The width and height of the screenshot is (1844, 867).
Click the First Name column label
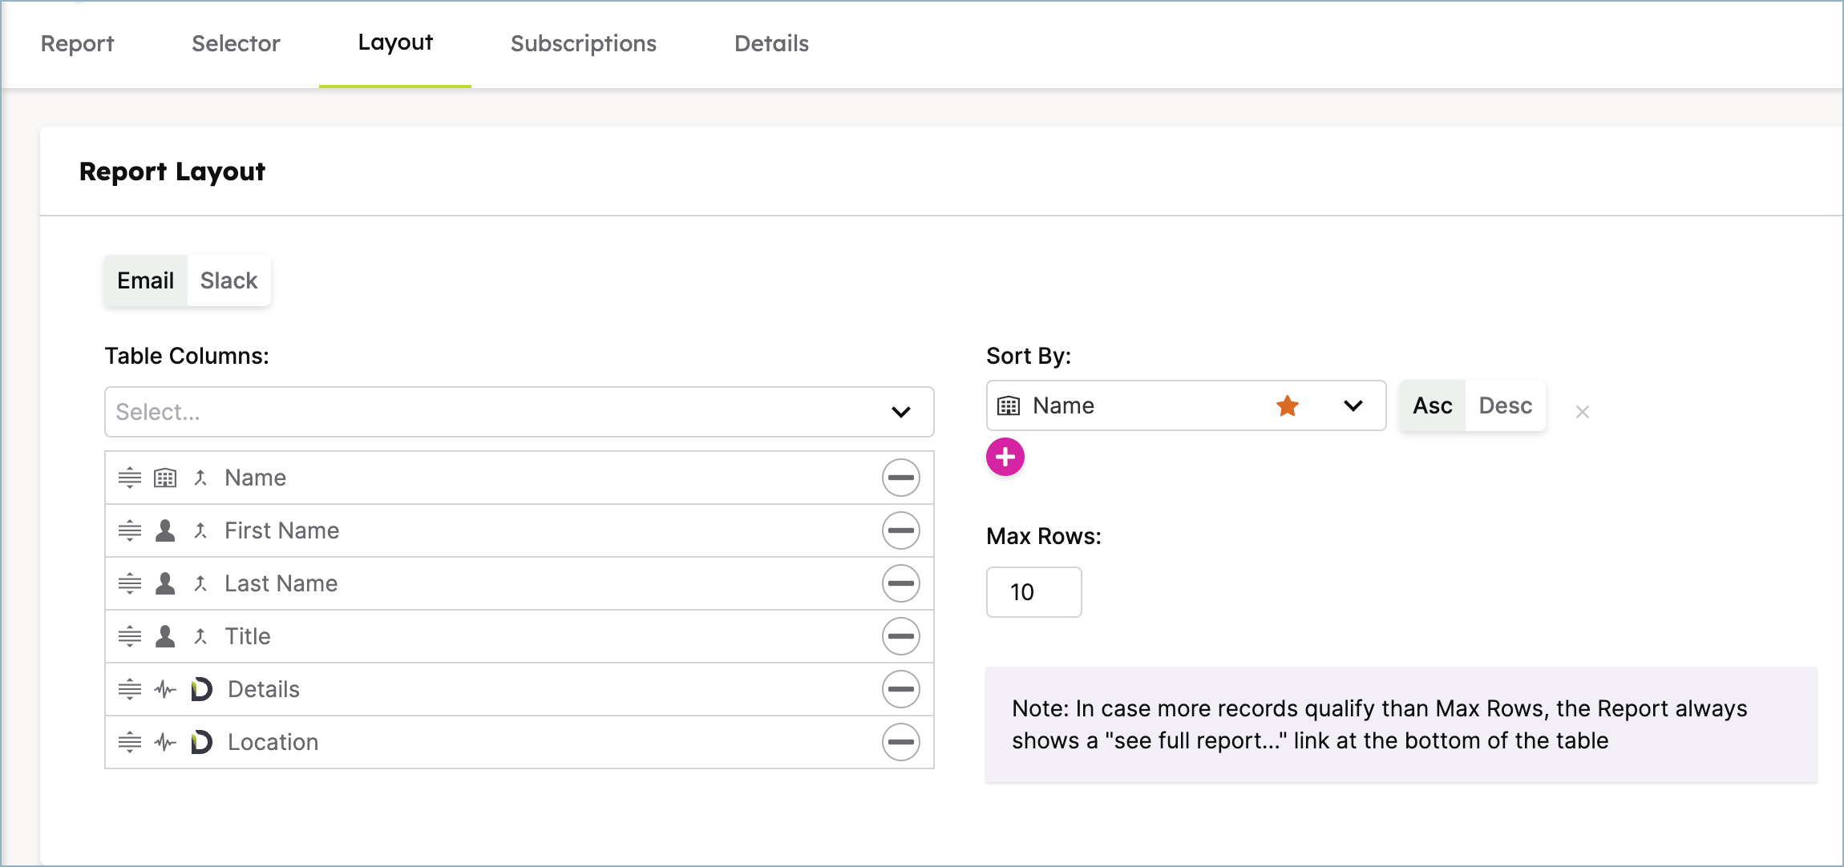coord(282,530)
